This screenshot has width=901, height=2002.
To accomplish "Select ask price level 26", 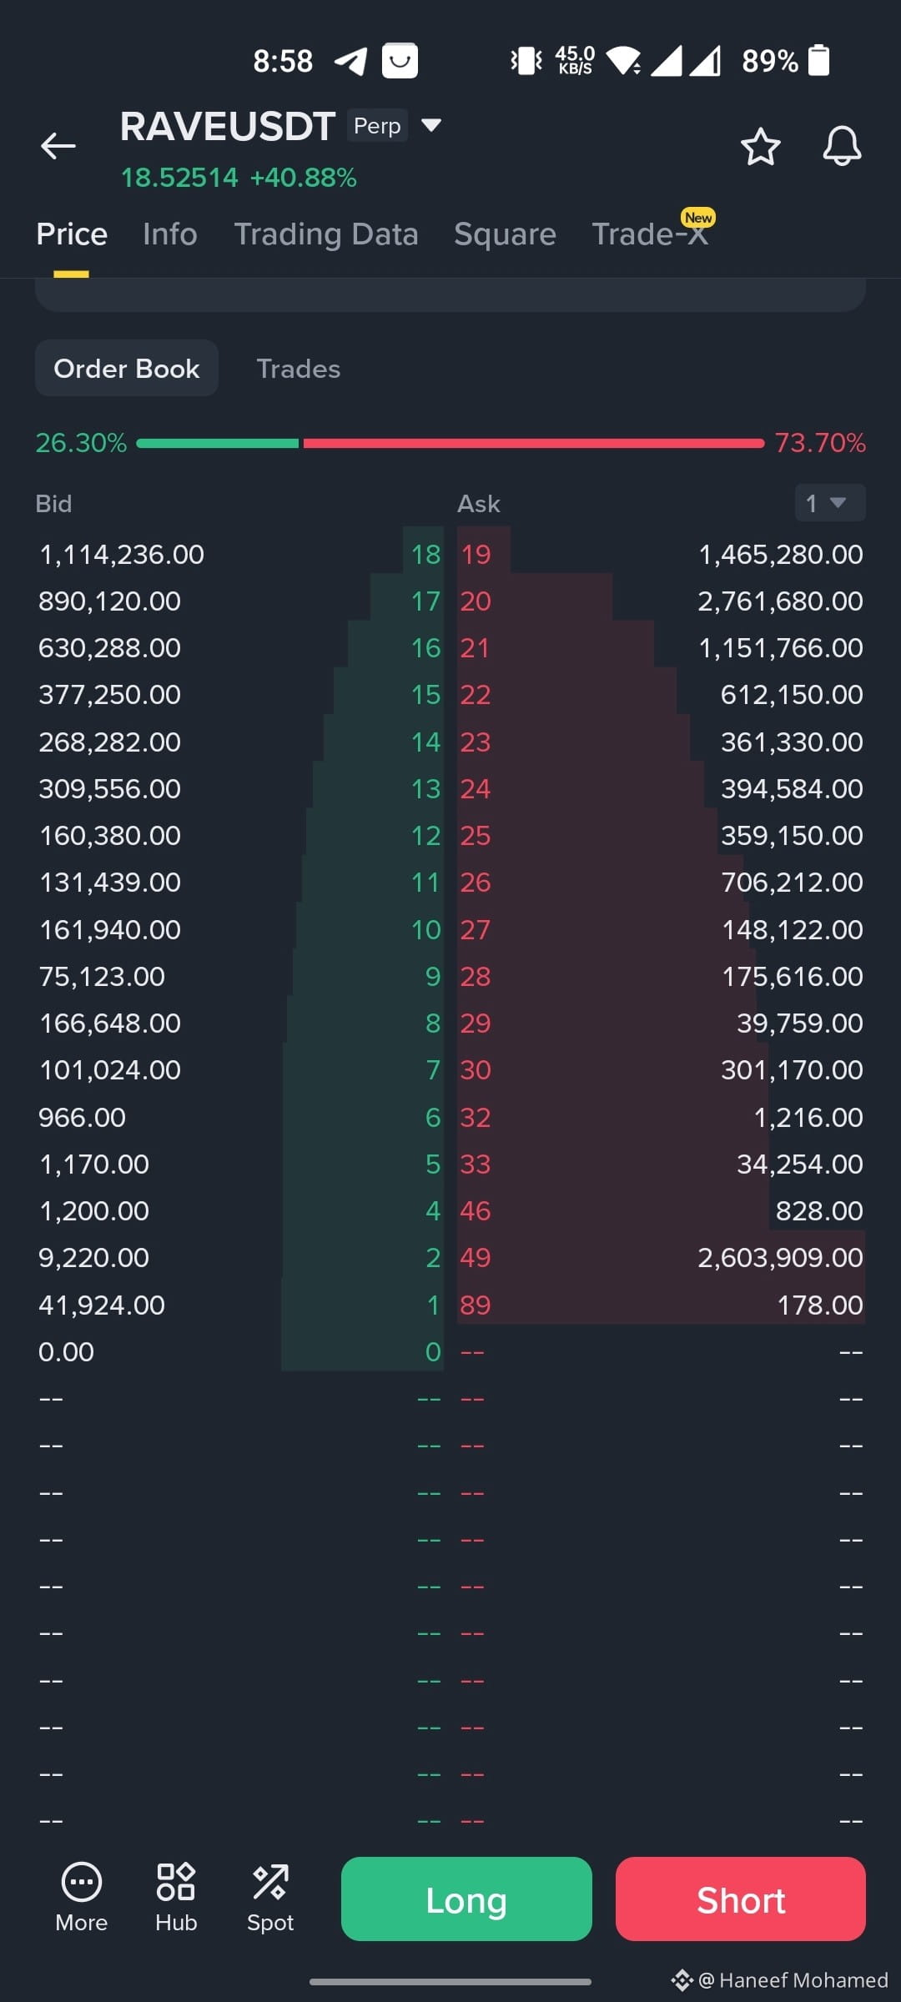I will coord(476,883).
